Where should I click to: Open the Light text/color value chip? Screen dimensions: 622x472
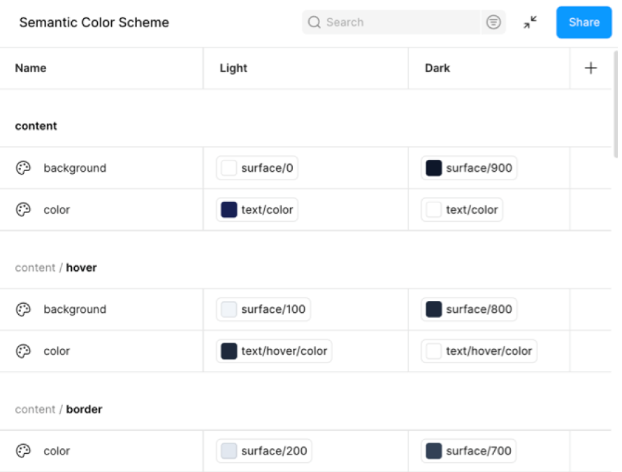tap(257, 209)
